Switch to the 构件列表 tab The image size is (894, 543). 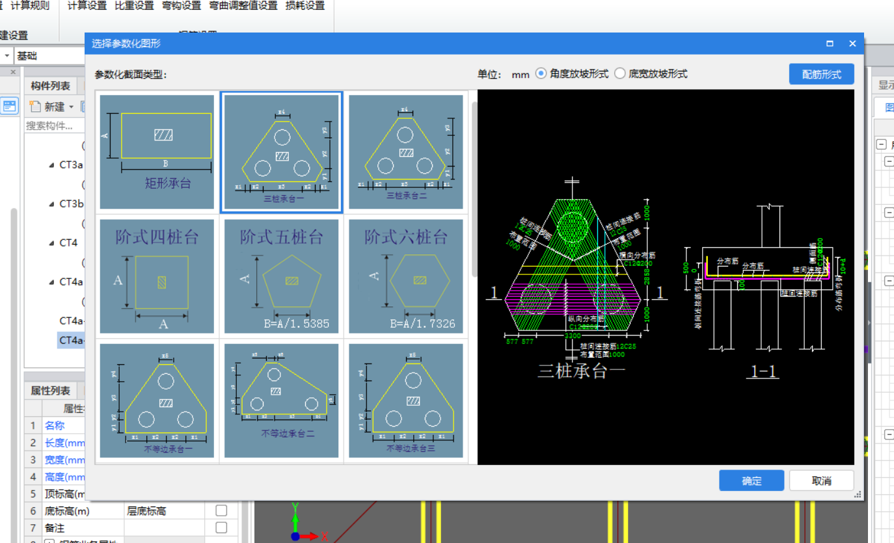(51, 86)
